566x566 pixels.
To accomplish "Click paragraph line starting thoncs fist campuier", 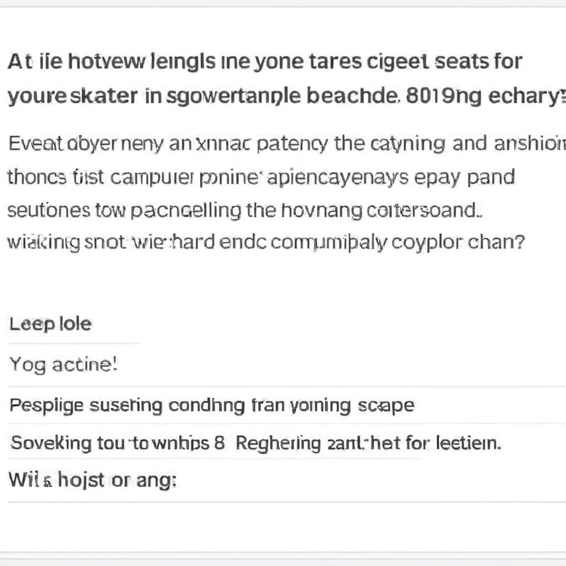I will point(261,177).
